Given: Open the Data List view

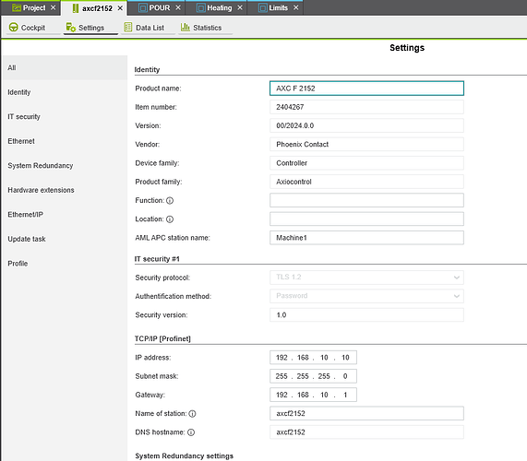Looking at the screenshot, I should pos(150,28).
